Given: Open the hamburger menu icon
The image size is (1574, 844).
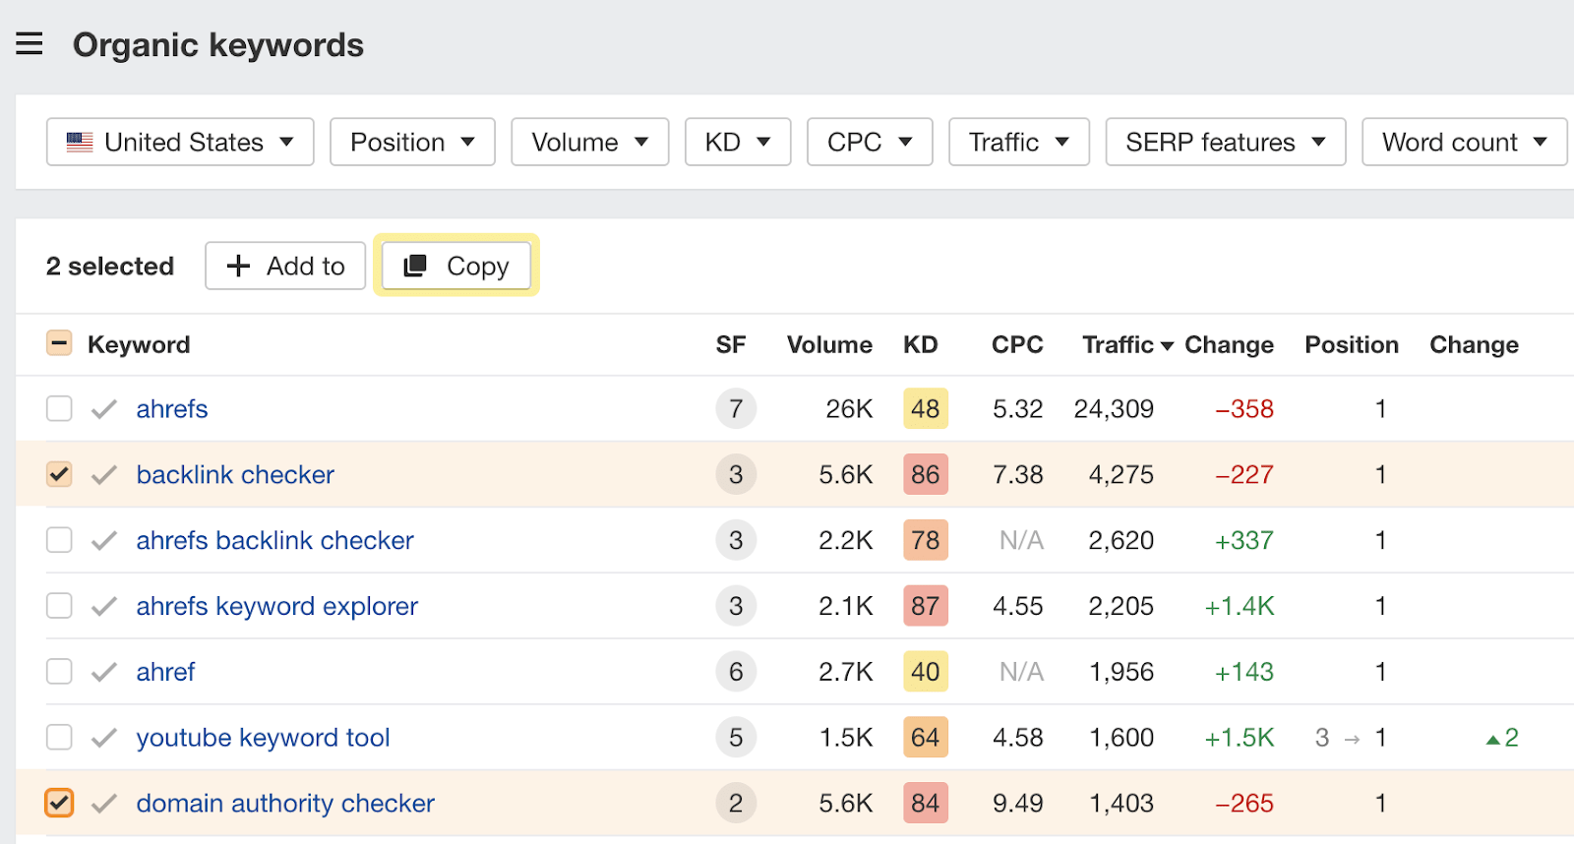Looking at the screenshot, I should click(30, 44).
